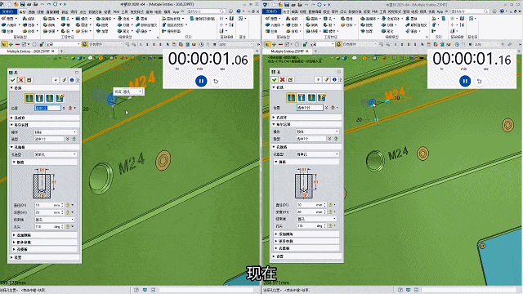
Task: Add new document tab in left window
Action: (x=61, y=51)
